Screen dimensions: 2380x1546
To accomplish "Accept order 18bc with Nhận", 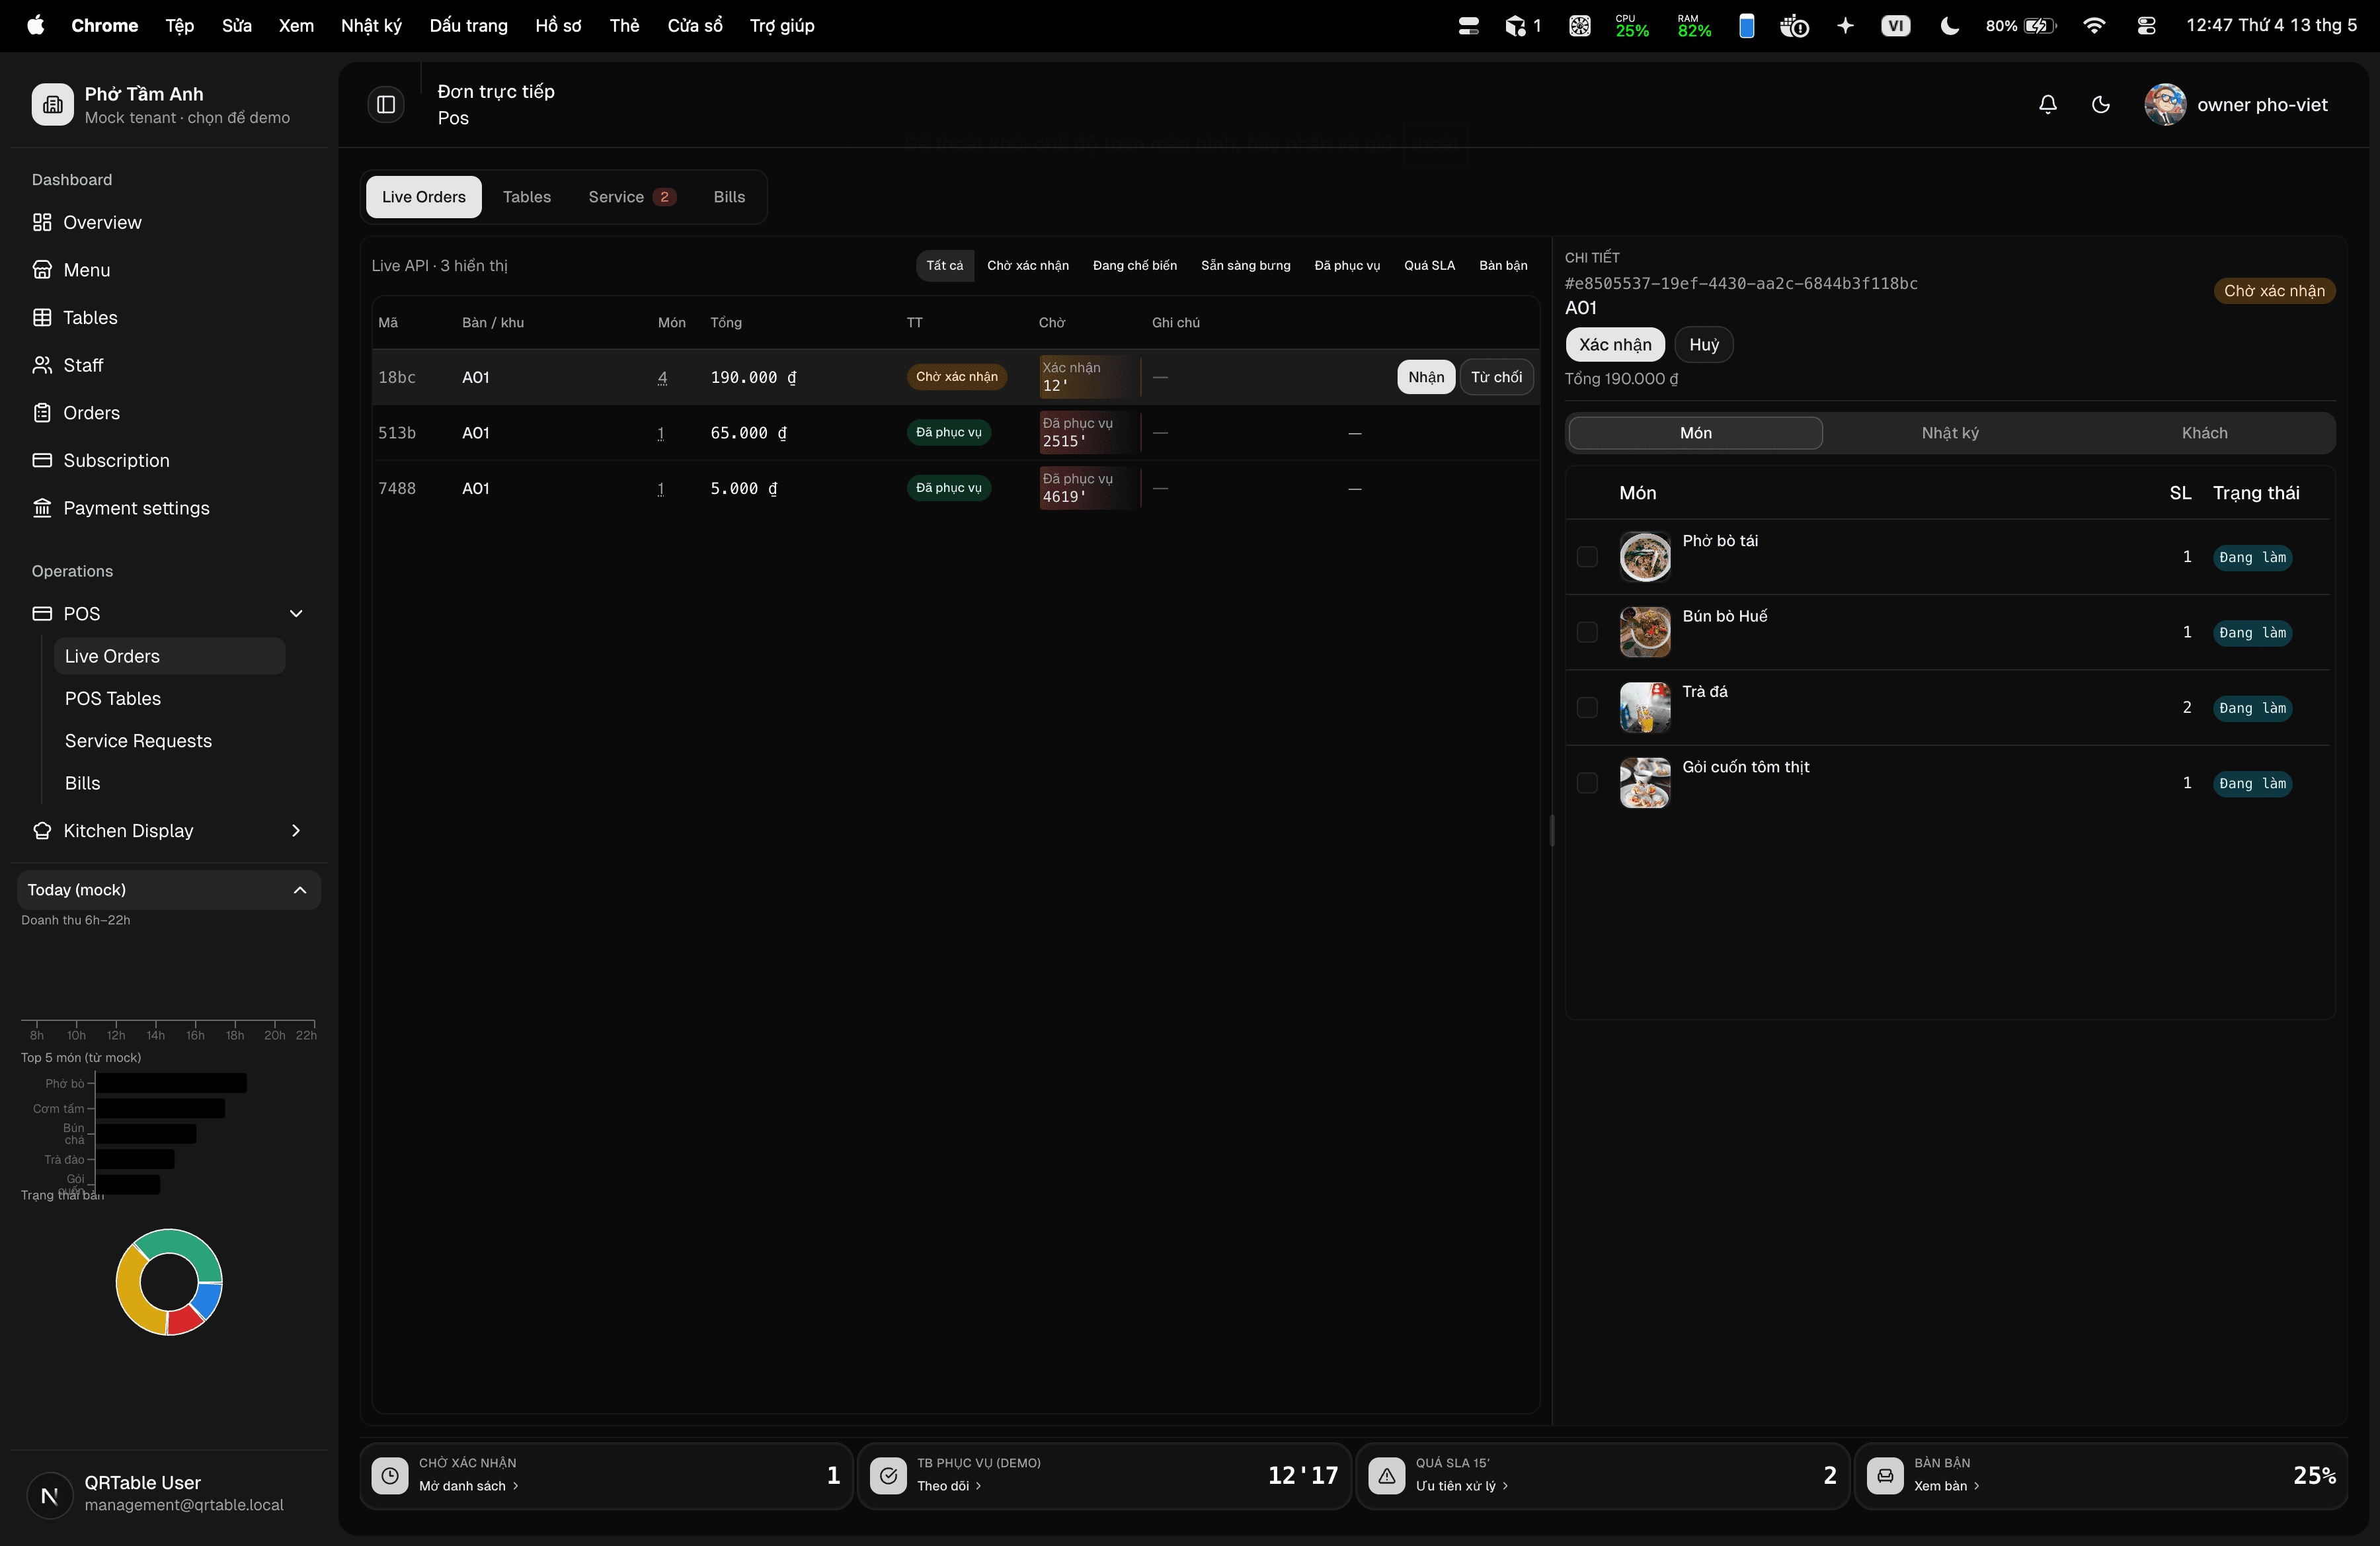I will pos(1426,377).
